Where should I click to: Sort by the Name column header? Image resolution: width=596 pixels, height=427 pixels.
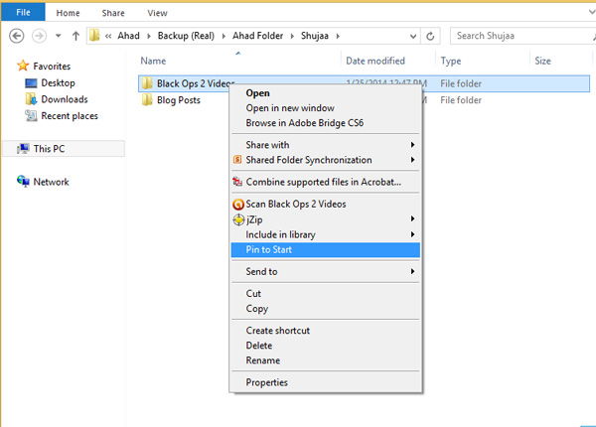coord(153,61)
